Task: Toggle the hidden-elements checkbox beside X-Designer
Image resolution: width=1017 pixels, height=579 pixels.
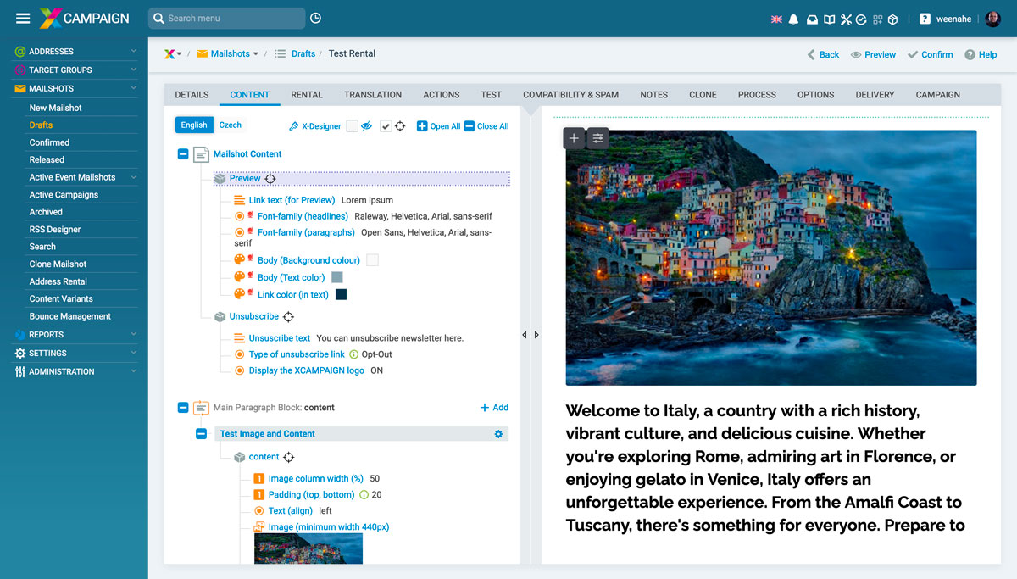Action: (x=352, y=126)
